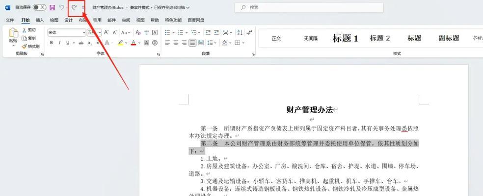
Task: Click the Justify alignment icon
Action: [x=192, y=43]
